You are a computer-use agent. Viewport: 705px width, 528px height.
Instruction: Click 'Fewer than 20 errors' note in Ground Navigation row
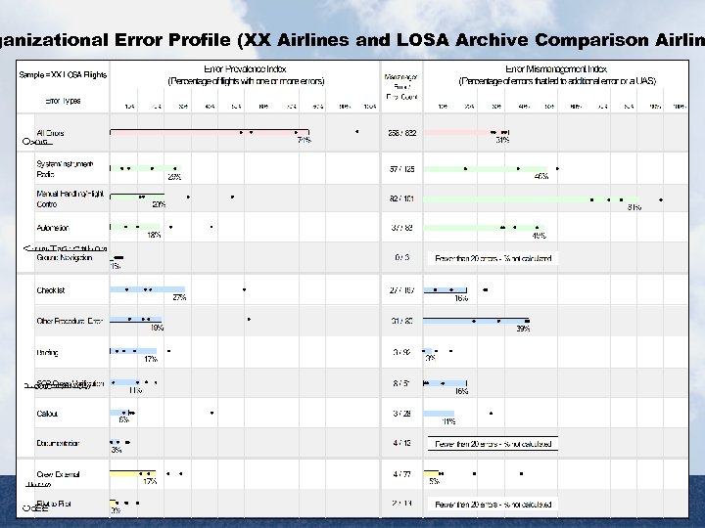pos(493,258)
